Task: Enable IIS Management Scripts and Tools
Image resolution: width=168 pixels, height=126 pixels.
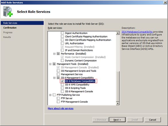Action: click(x=58, y=71)
